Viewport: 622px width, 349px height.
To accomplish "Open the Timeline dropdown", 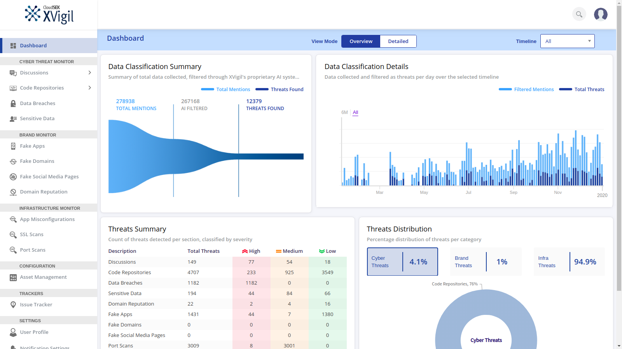I will 567,41.
